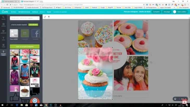Click Subir tus propias imágenes button
This screenshot has height=107, width=190.
(x=25, y=47)
